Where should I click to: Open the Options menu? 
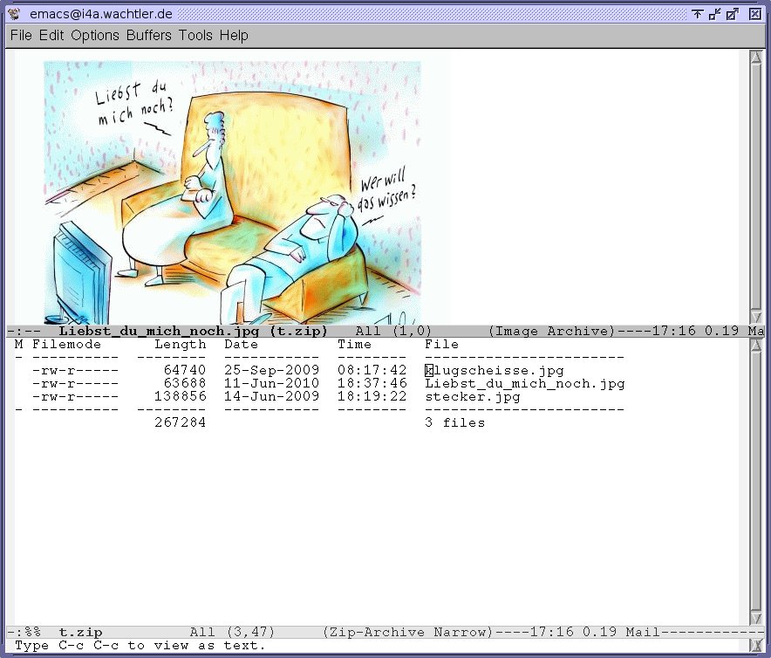click(95, 36)
